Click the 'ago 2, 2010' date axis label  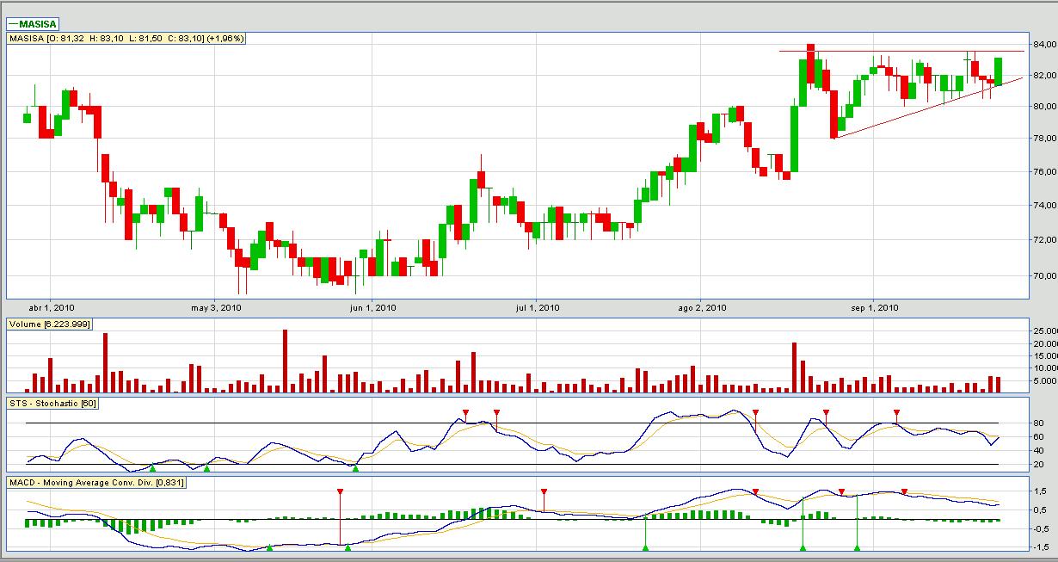click(701, 306)
